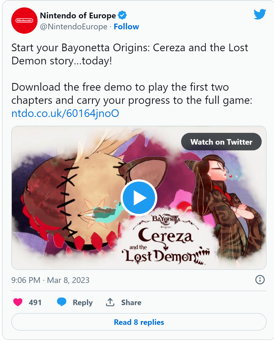Viewport: 274px width, 341px height.
Task: Play the Bayonetta Origins video
Action: tap(139, 198)
